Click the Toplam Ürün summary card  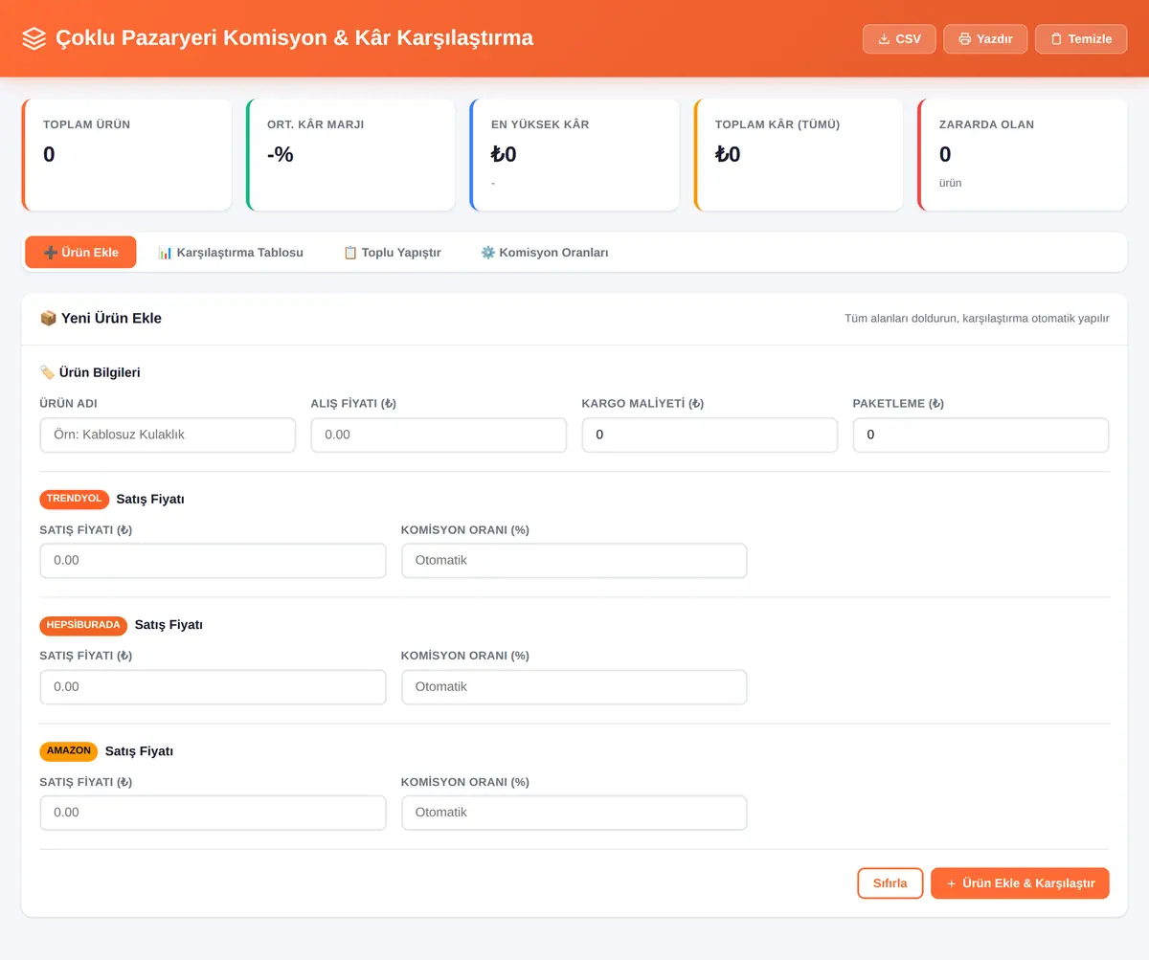pyautogui.click(x=126, y=155)
